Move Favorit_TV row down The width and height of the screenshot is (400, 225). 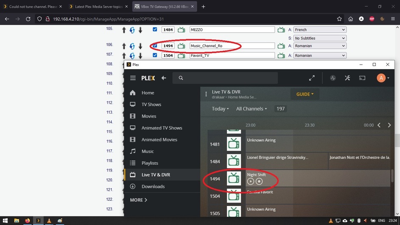[140, 56]
